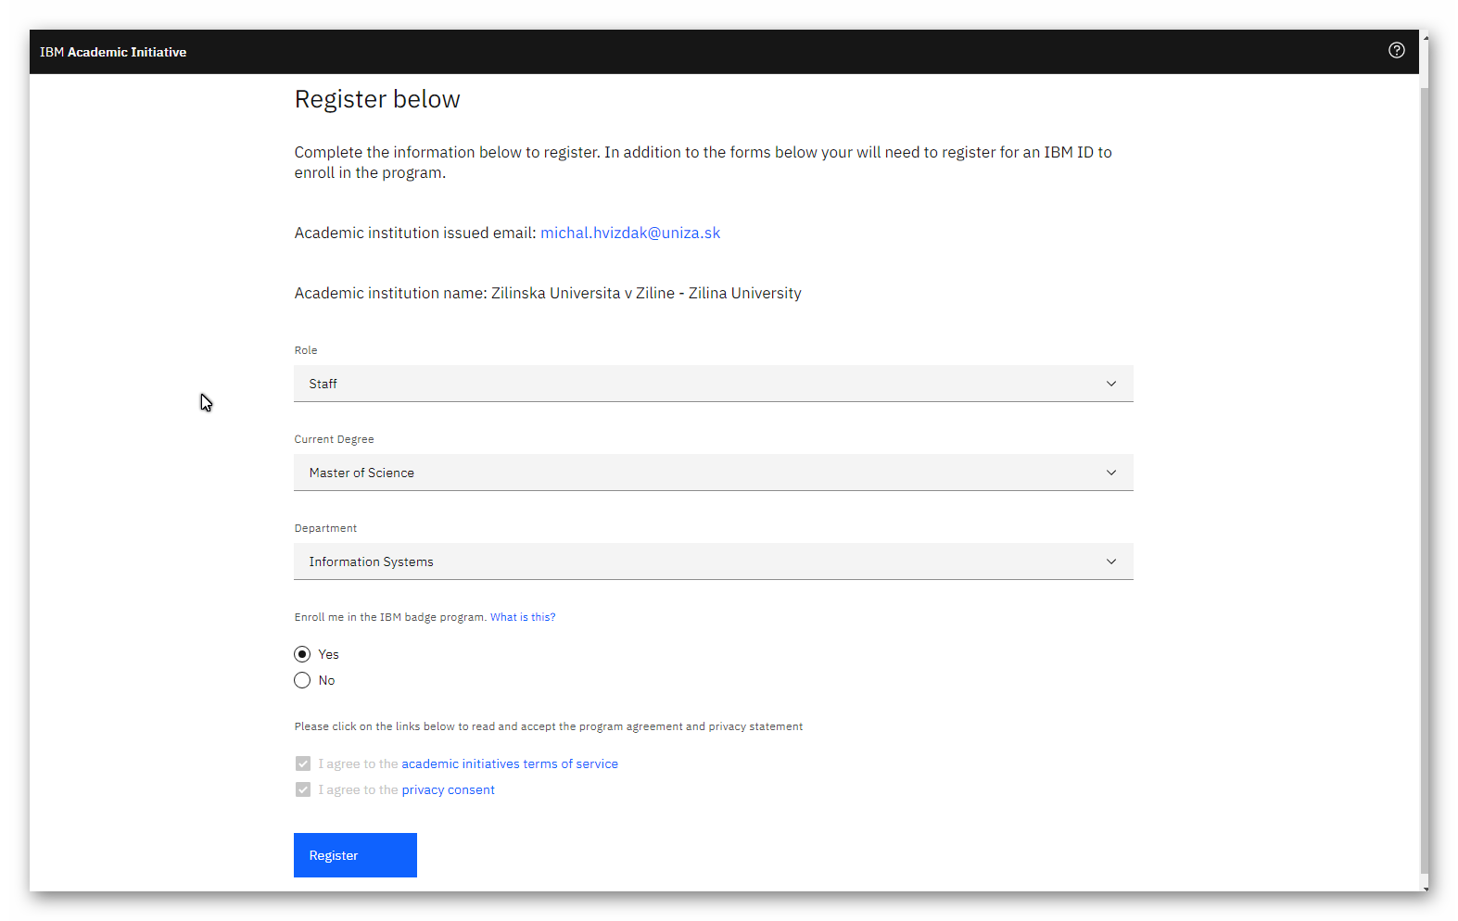Click the chevron arrow beside Master of Science
Viewport: 1458px width, 921px height.
pyautogui.click(x=1110, y=473)
